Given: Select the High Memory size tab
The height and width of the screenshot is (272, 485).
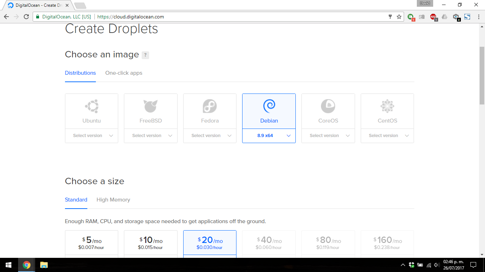Looking at the screenshot, I should point(113,200).
